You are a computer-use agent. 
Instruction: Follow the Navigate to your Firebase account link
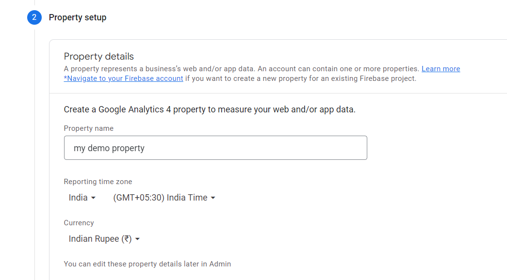pos(124,78)
